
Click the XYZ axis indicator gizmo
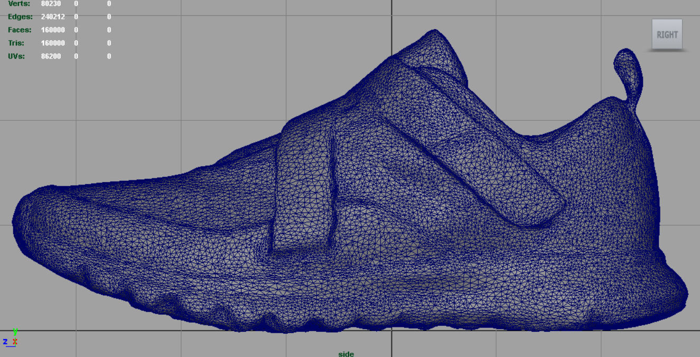pos(10,338)
